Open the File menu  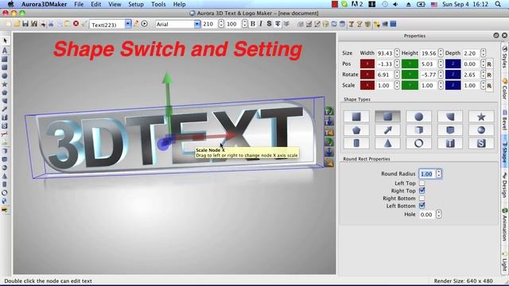point(79,4)
